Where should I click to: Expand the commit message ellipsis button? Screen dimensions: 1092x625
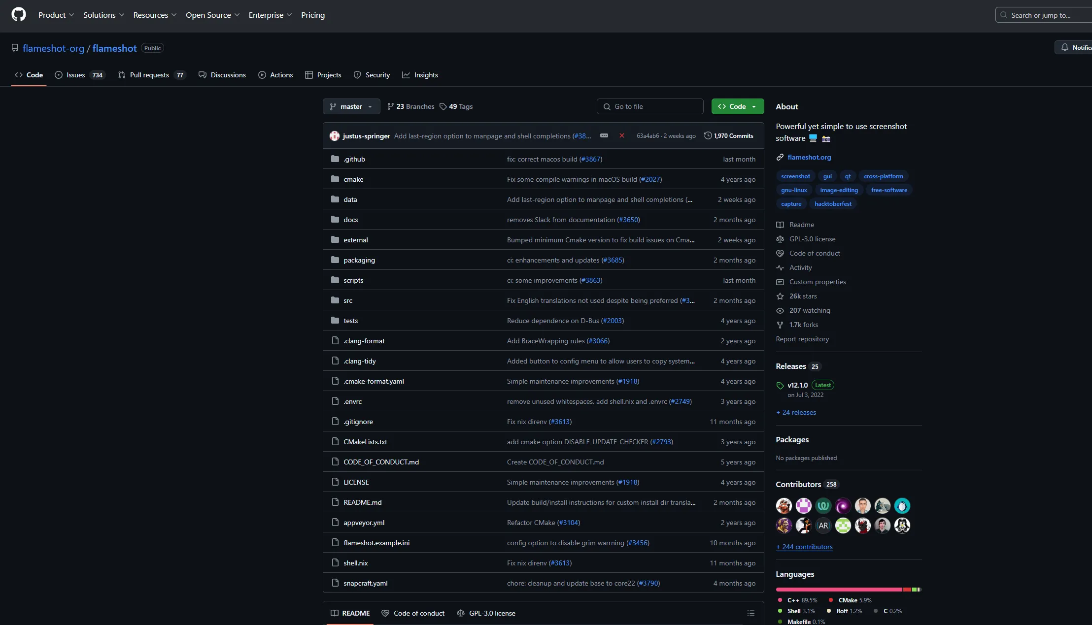tap(604, 135)
